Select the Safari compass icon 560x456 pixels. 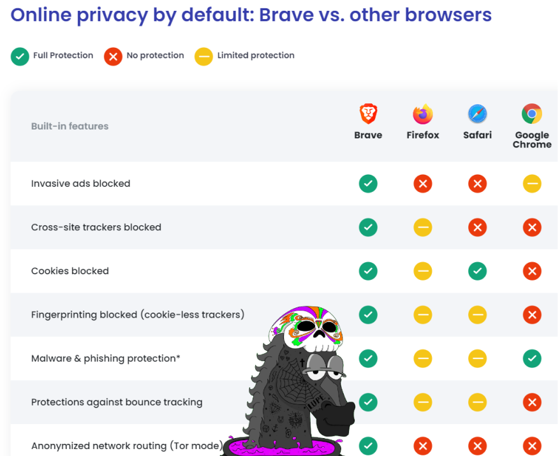click(x=478, y=114)
